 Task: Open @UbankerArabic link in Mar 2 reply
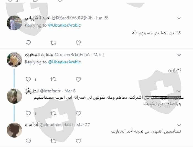(x=64, y=62)
